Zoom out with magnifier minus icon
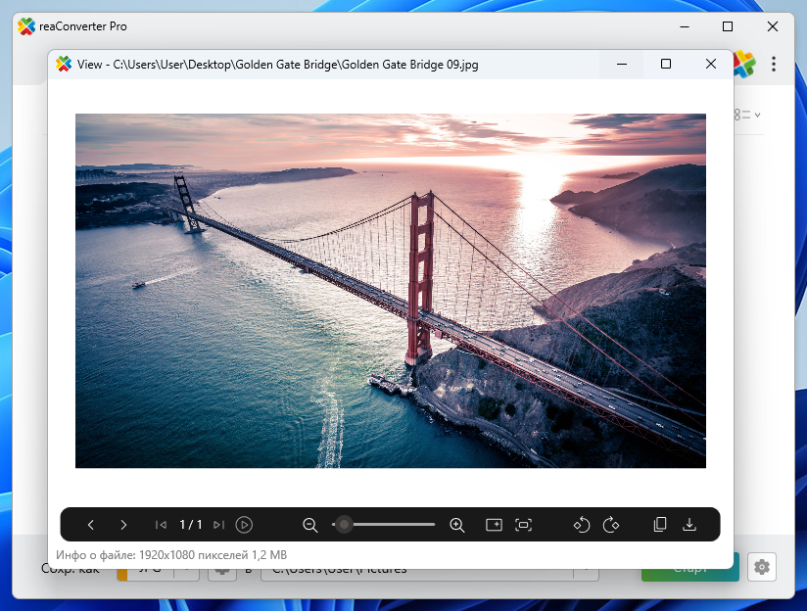This screenshot has width=807, height=611. click(x=310, y=525)
